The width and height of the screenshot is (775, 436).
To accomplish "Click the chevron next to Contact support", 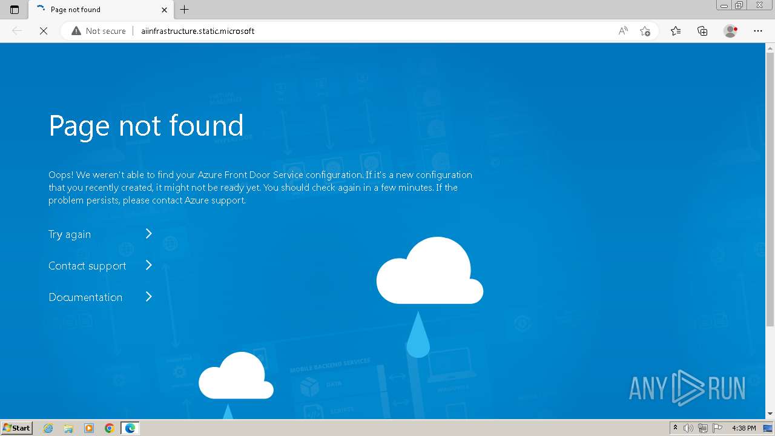I will 149,265.
